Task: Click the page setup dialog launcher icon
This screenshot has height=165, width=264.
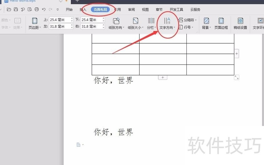Action: [x=196, y=32]
